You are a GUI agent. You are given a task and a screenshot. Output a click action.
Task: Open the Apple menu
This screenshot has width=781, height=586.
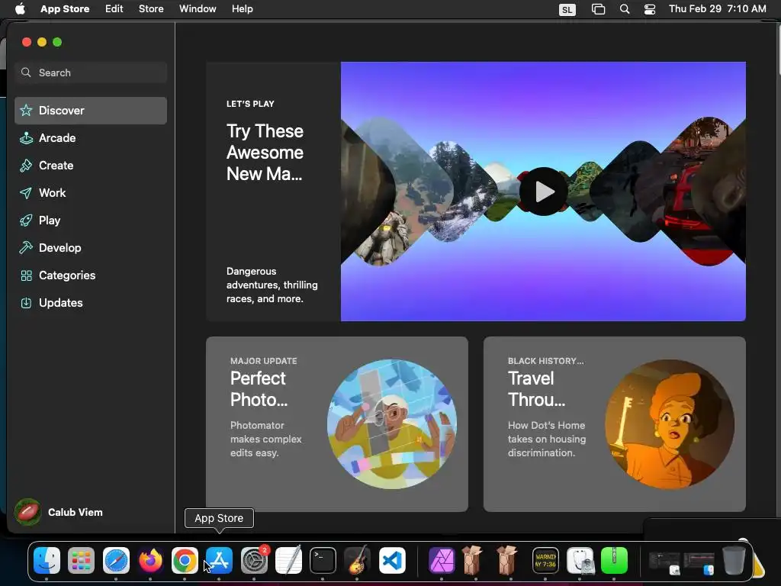point(20,9)
